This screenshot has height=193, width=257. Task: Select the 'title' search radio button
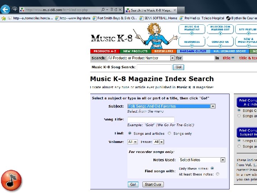(233, 58)
